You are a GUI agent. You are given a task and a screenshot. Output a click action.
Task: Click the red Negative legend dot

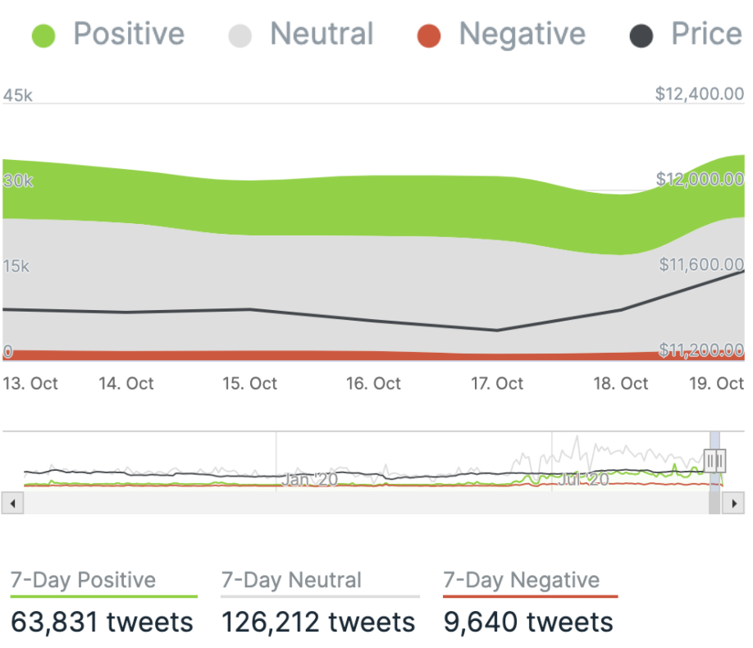(x=428, y=36)
